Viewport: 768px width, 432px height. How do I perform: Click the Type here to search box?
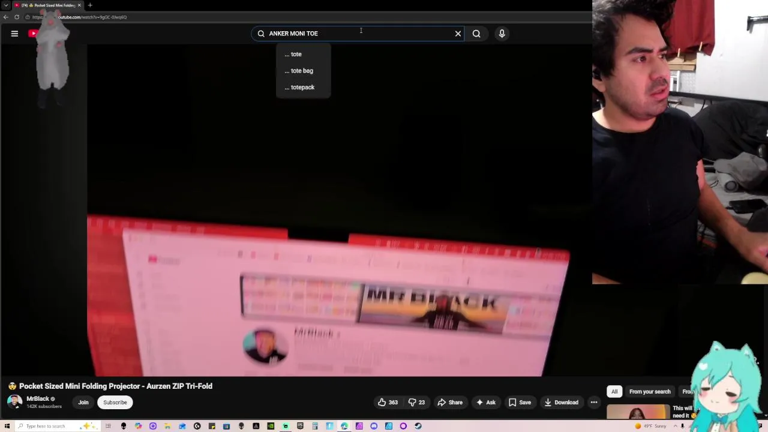[x=57, y=426]
